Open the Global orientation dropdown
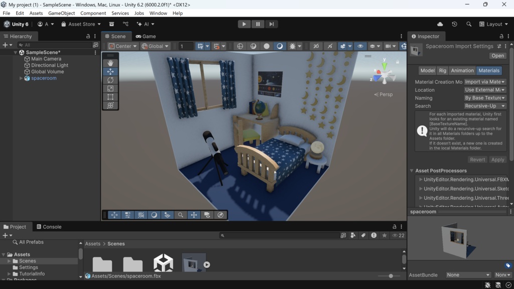Screen dimensions: 514x289 pyautogui.click(x=155, y=46)
